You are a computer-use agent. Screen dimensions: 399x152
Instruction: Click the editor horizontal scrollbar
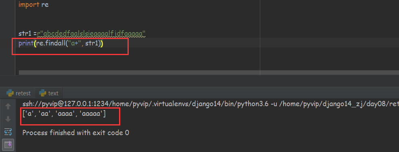click(x=209, y=73)
